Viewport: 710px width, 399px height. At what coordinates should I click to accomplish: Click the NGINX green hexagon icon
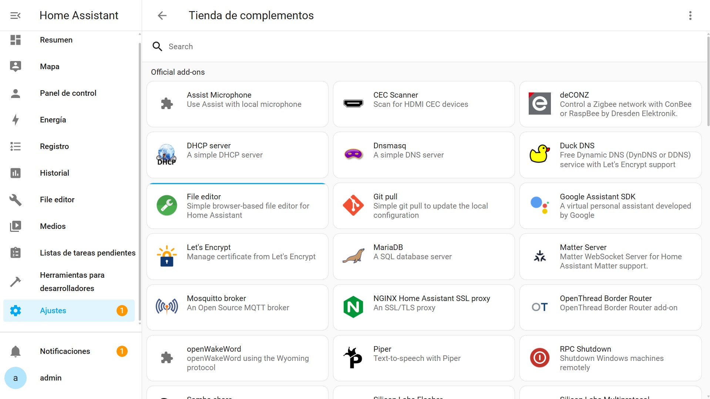click(x=353, y=307)
